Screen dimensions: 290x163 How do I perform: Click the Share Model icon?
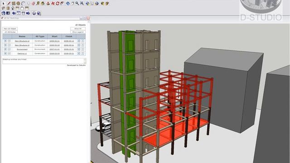107,3
